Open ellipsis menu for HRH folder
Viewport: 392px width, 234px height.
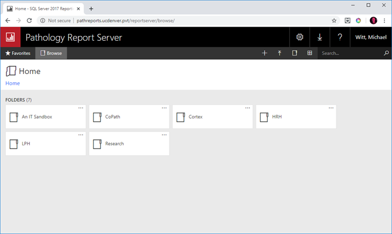click(x=331, y=108)
